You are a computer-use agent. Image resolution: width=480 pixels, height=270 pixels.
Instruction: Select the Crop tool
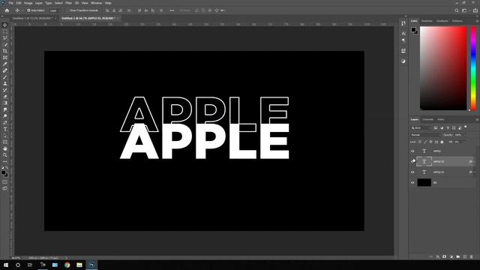pos(5,51)
